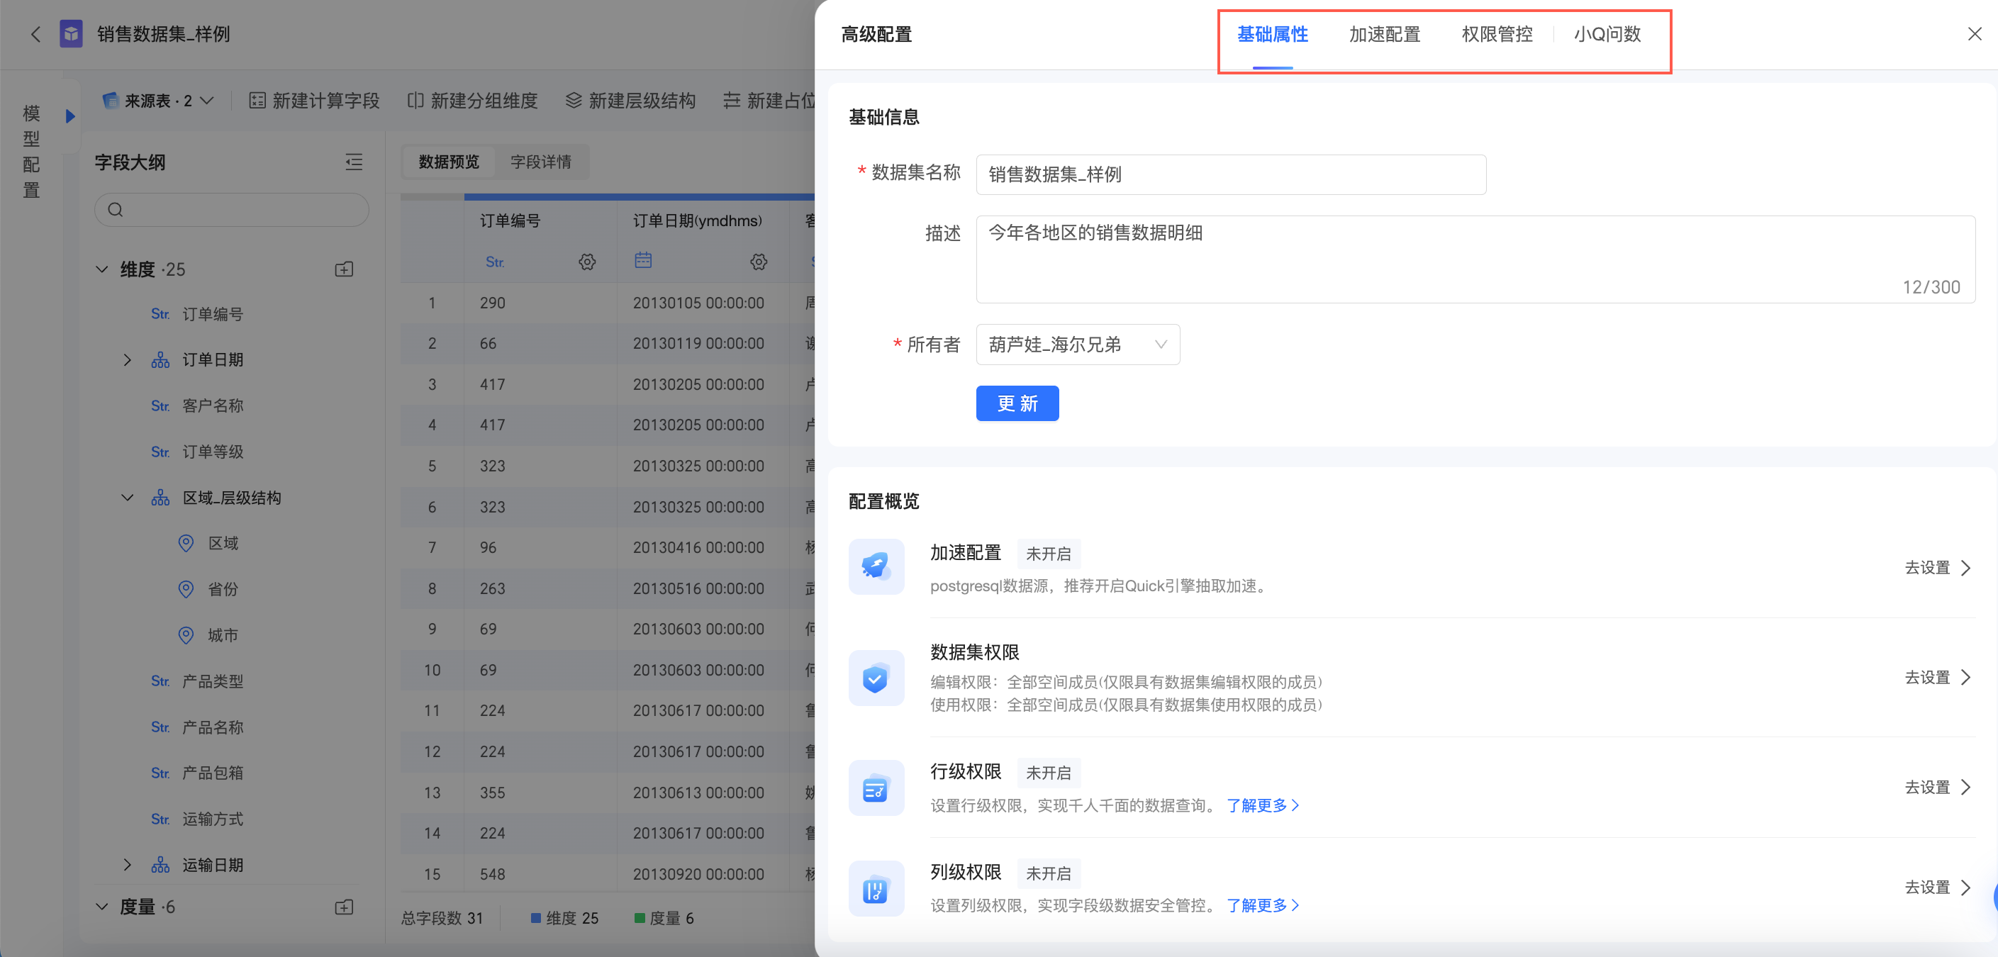Collapse the 维度 ·25 group
The height and width of the screenshot is (957, 1998).
101,269
